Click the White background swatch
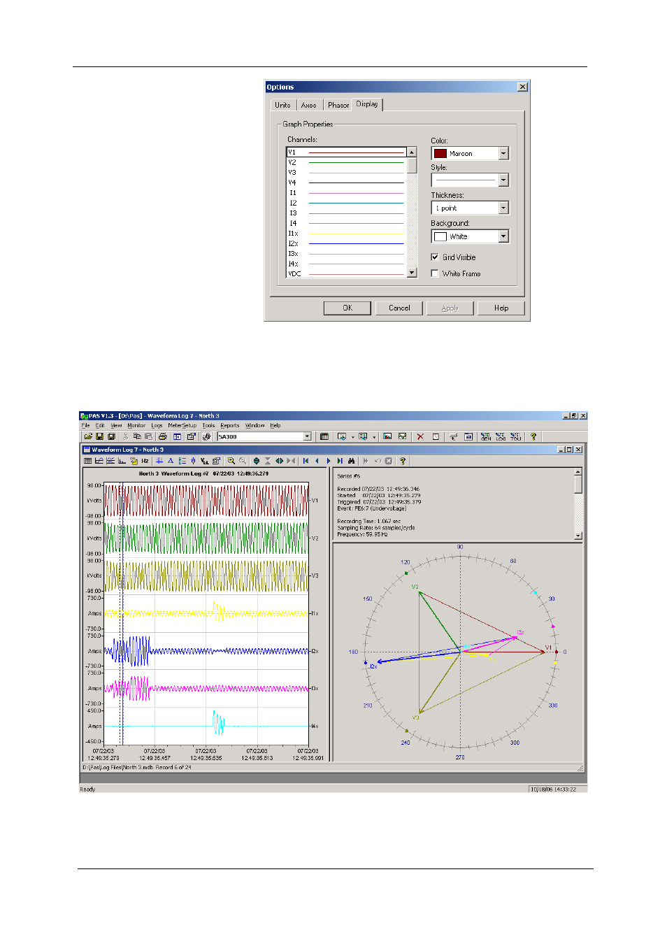This screenshot has height=944, width=667. (x=440, y=236)
